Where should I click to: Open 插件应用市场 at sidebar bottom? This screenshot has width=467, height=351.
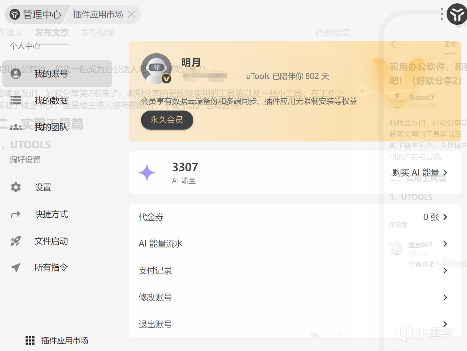(x=57, y=340)
